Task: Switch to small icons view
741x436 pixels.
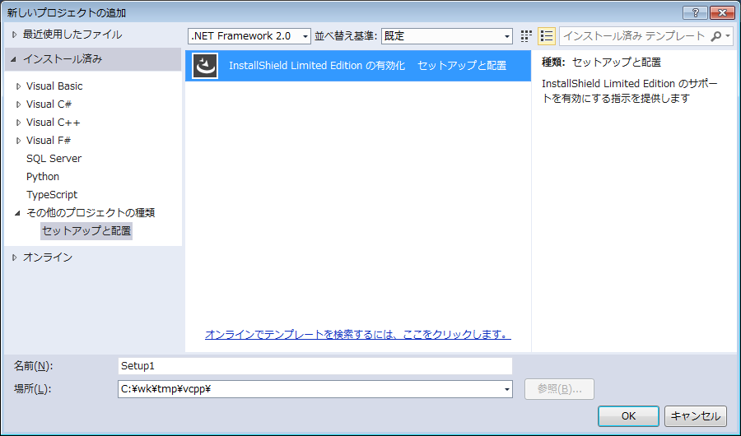Action: (526, 36)
